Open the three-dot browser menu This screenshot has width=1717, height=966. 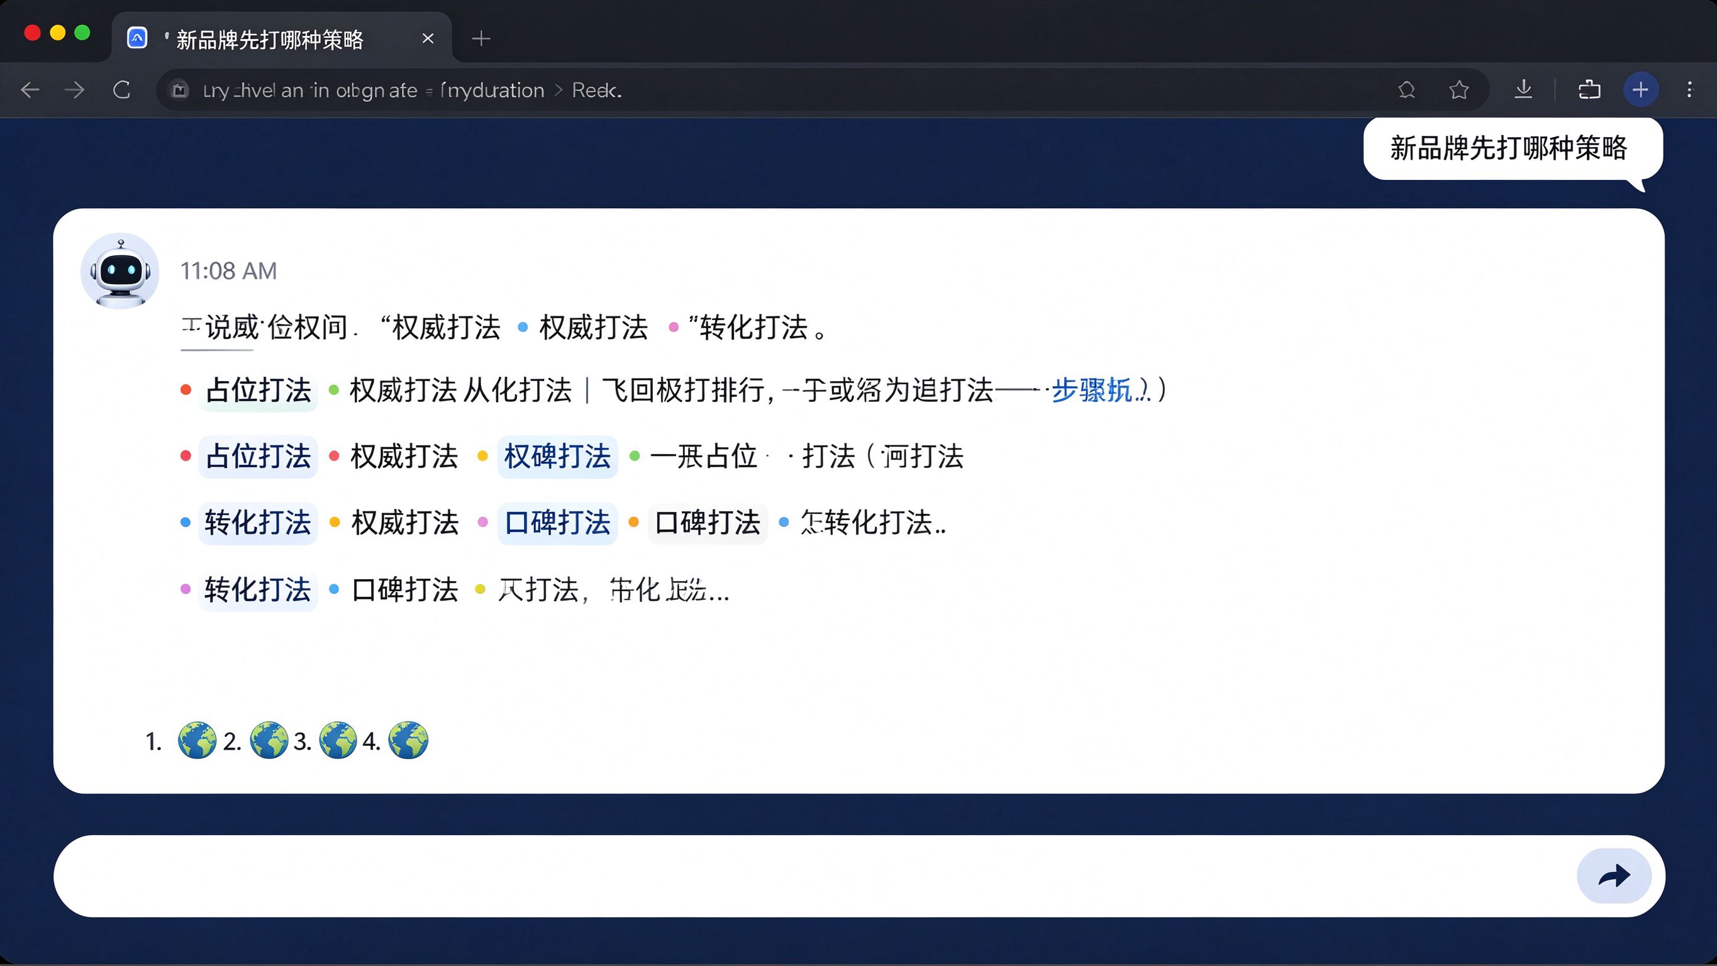1690,90
